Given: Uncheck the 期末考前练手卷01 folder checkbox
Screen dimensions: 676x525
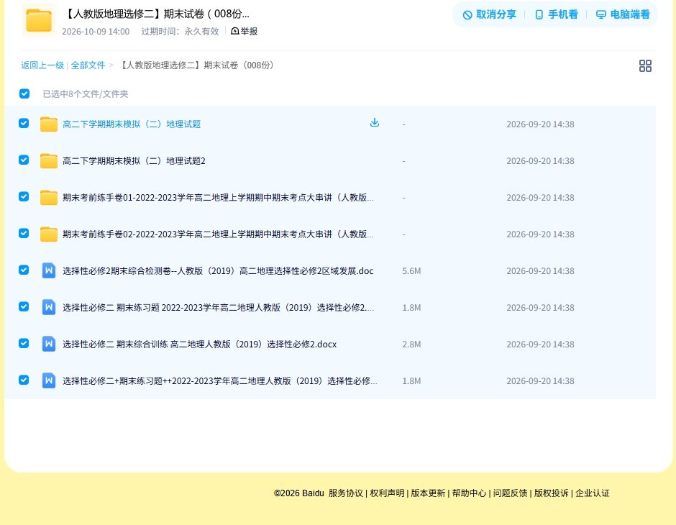Looking at the screenshot, I should point(24,196).
